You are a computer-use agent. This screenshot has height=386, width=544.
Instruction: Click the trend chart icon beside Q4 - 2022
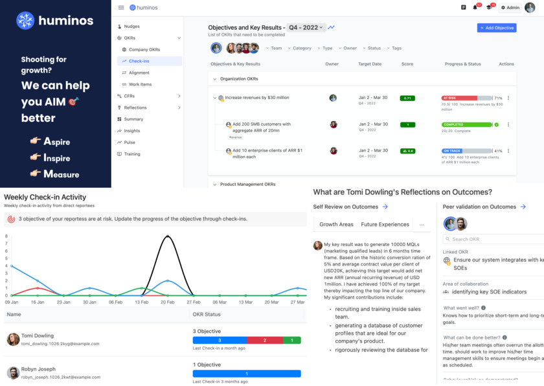(x=332, y=28)
